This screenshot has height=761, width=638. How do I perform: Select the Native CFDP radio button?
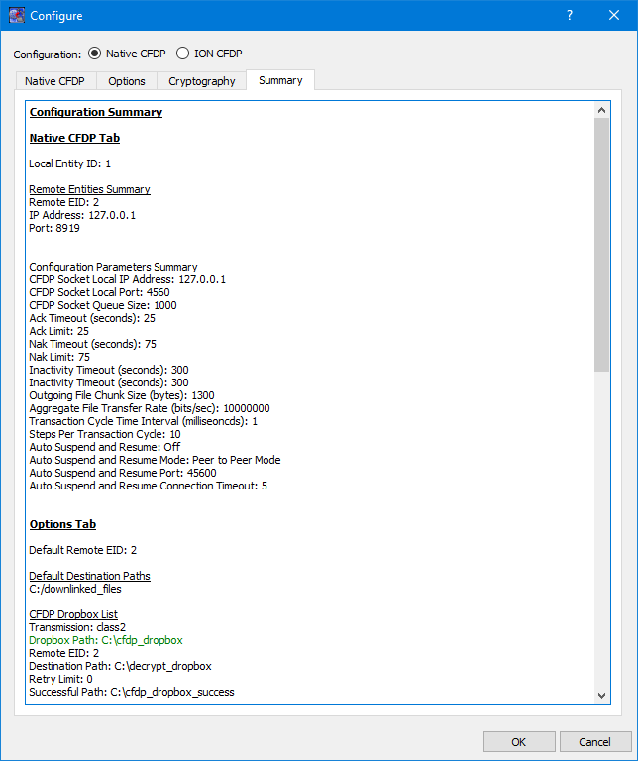[x=96, y=53]
